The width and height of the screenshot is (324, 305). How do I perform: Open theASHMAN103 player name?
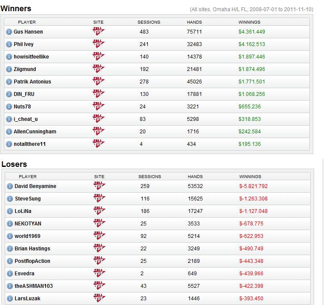pyautogui.click(x=34, y=286)
